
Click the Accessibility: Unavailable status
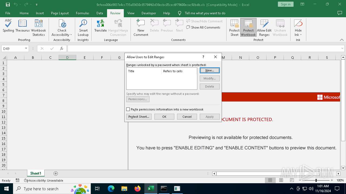(x=44, y=181)
